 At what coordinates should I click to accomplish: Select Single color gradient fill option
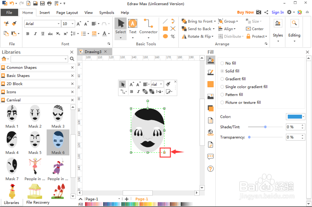pos(244,87)
